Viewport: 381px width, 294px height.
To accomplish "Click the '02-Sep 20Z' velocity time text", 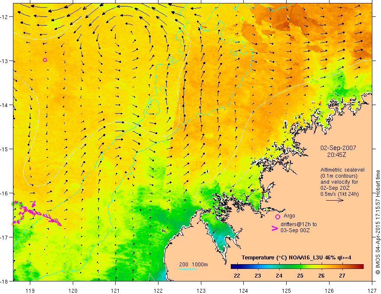I will tap(335, 188).
